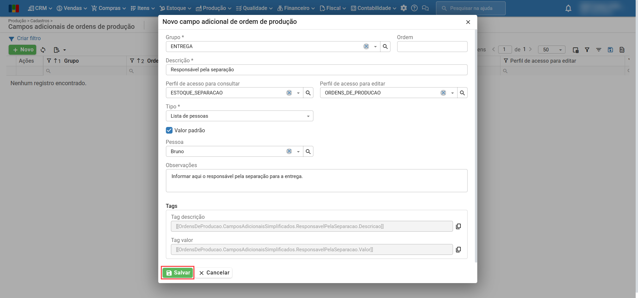This screenshot has height=298, width=638.
Task: Save the new additional field
Action: pyautogui.click(x=178, y=273)
